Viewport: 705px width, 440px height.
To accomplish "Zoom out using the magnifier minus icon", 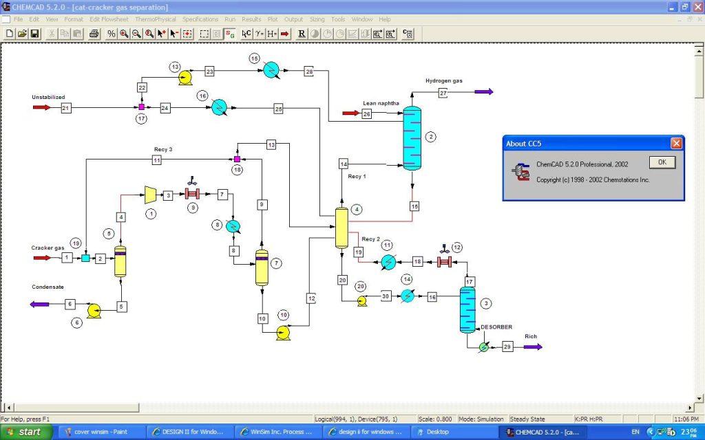I will pos(137,34).
